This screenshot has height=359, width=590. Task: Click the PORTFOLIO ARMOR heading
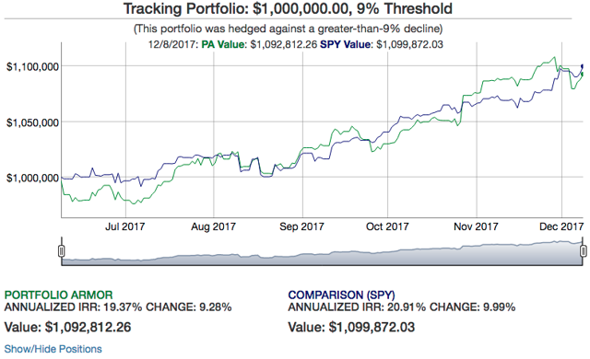59,295
